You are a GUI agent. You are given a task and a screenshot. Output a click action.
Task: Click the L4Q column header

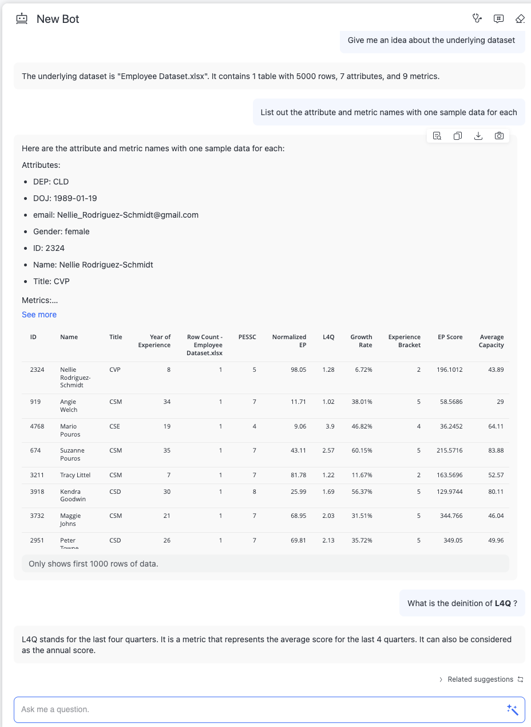(x=328, y=337)
